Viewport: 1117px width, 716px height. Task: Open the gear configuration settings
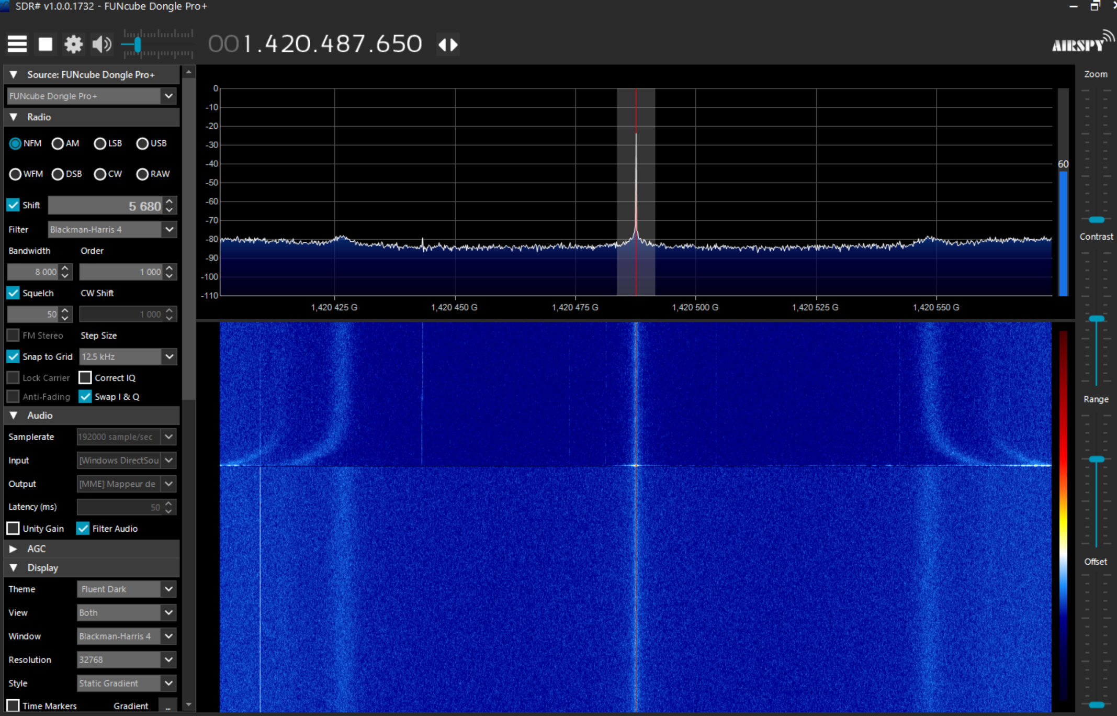[73, 44]
